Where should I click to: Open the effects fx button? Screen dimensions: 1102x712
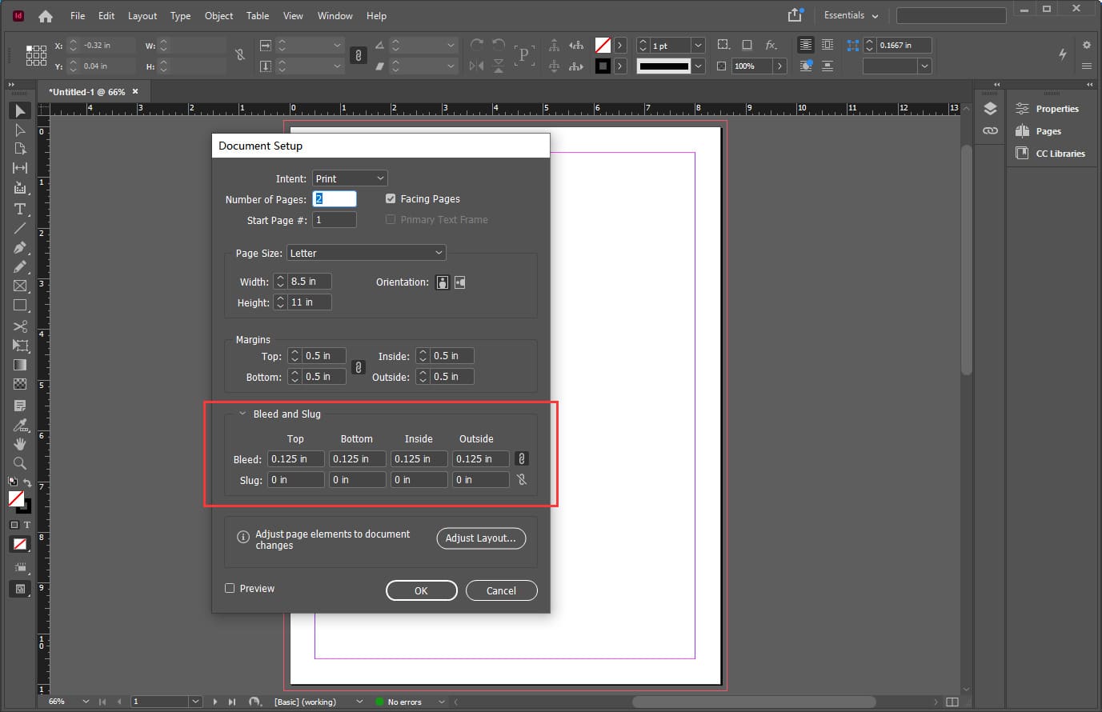pos(771,45)
